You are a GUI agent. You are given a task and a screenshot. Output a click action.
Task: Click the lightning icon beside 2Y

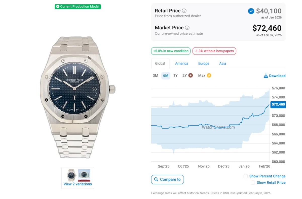[x=191, y=76]
